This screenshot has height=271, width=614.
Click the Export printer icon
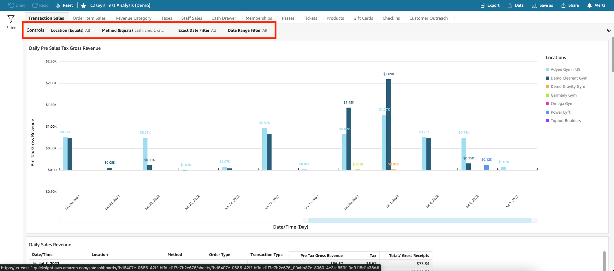(482, 5)
